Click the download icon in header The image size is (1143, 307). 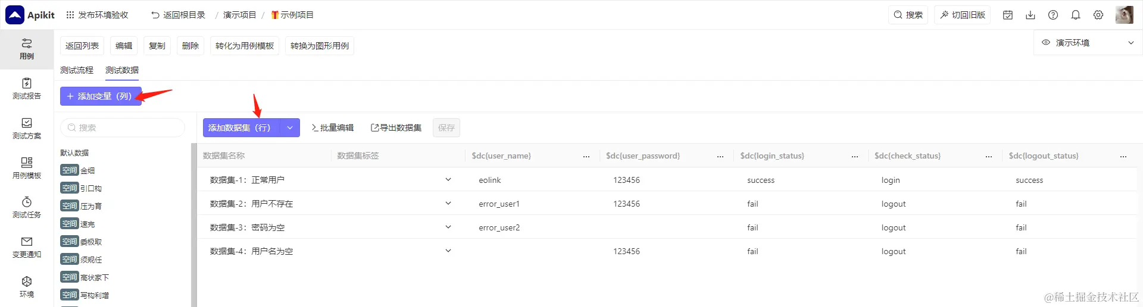[1030, 15]
